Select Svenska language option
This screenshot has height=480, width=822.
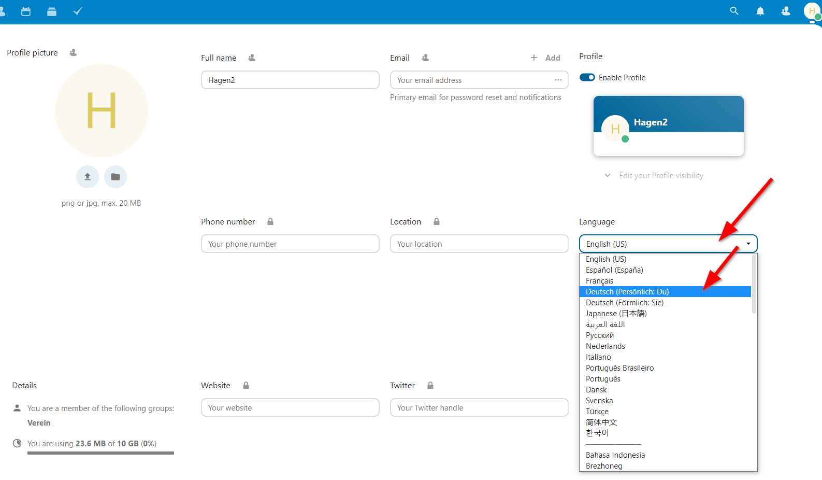[x=665, y=401]
